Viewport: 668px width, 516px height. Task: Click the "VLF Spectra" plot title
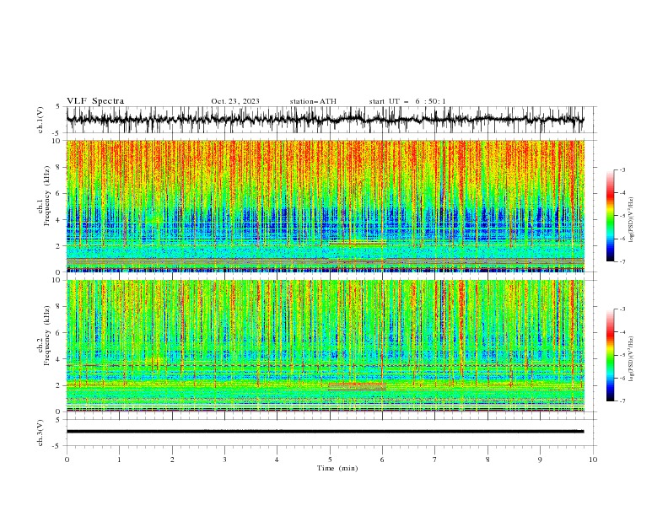(x=95, y=101)
